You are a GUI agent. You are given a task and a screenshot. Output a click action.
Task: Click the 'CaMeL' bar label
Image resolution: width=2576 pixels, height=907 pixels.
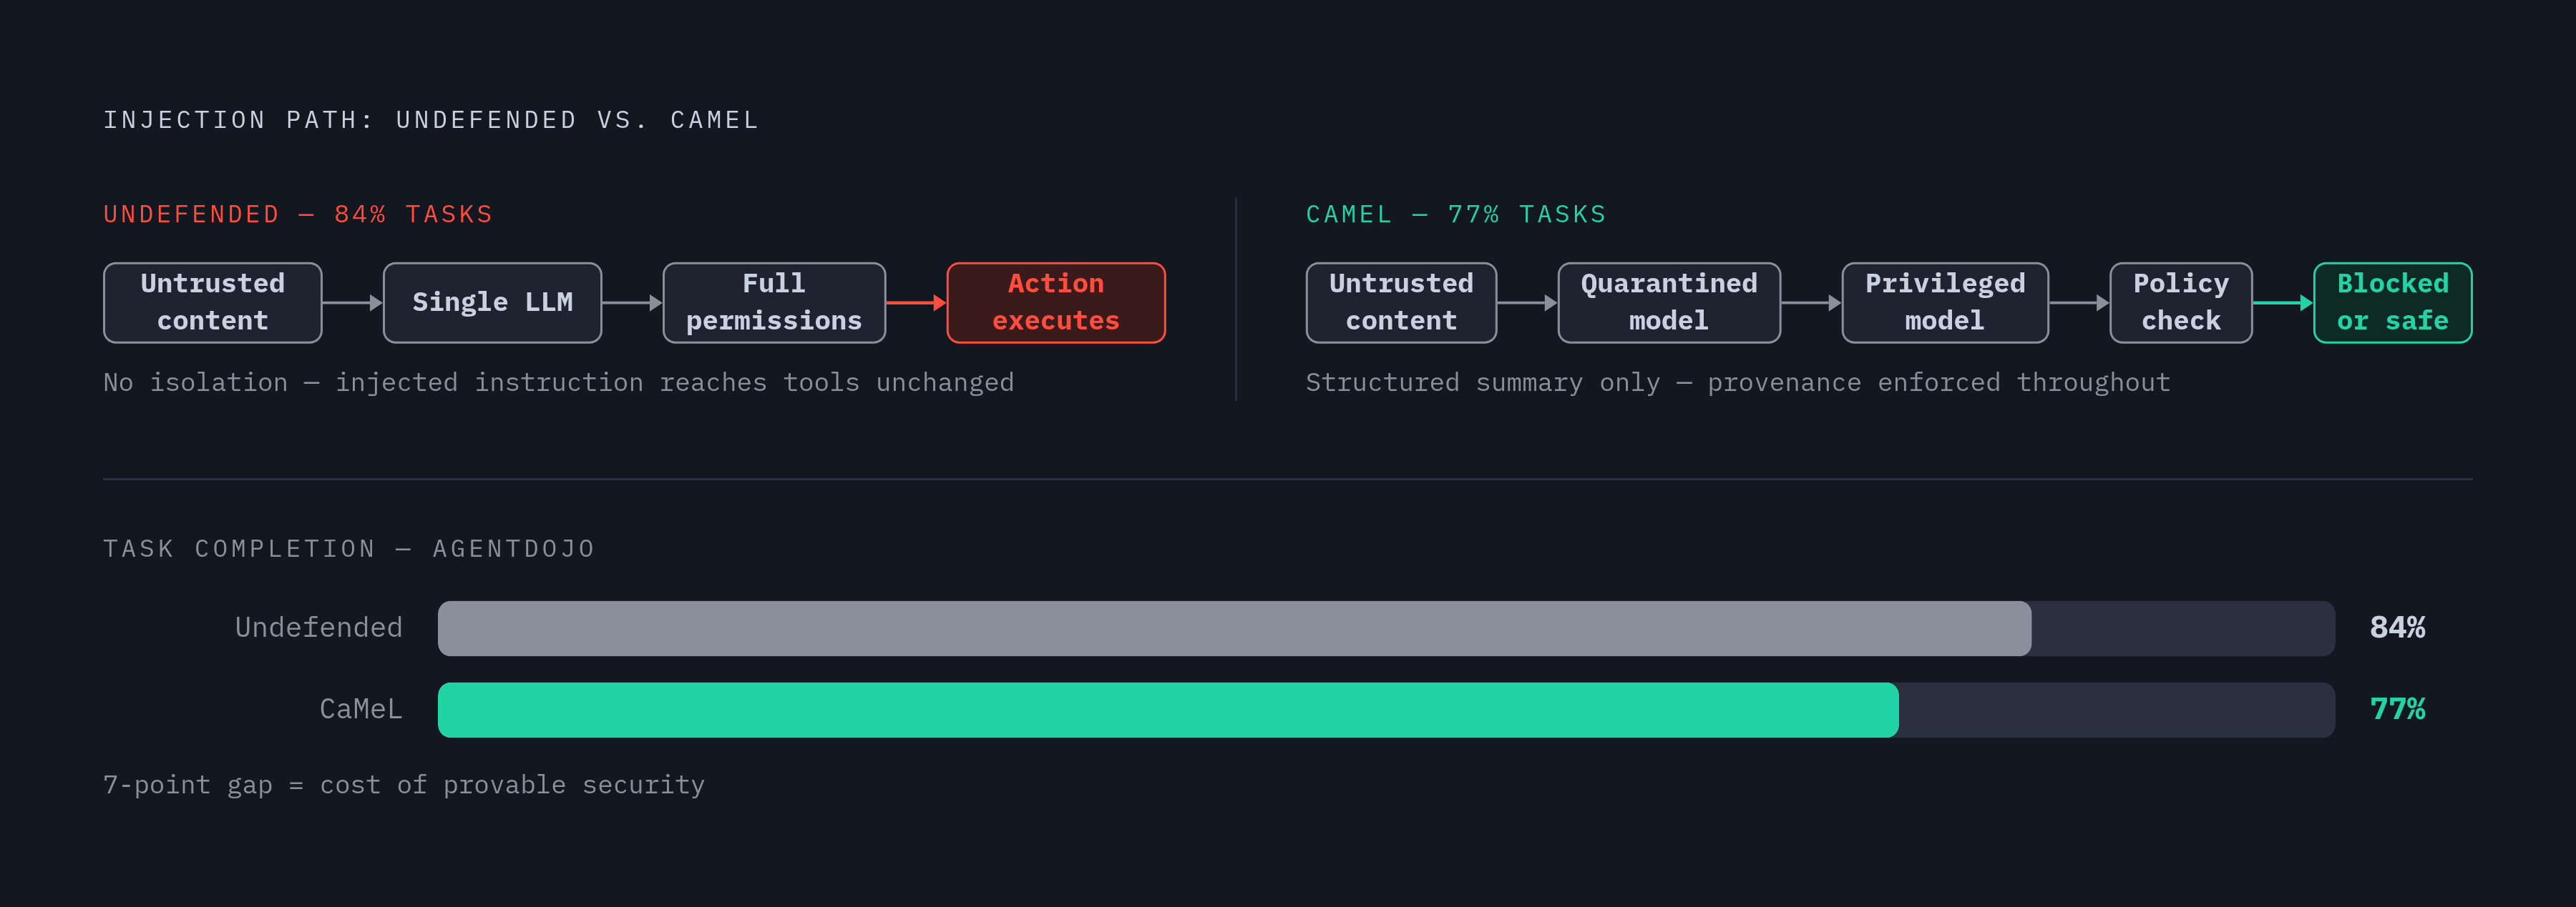360,709
